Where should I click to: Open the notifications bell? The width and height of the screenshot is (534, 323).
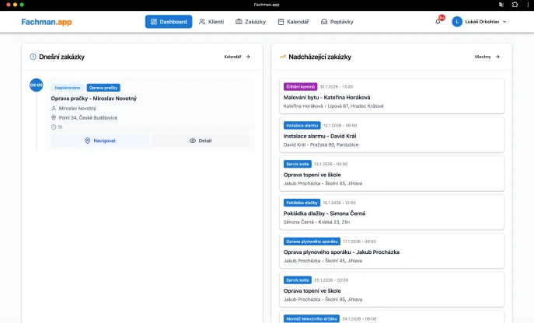438,22
